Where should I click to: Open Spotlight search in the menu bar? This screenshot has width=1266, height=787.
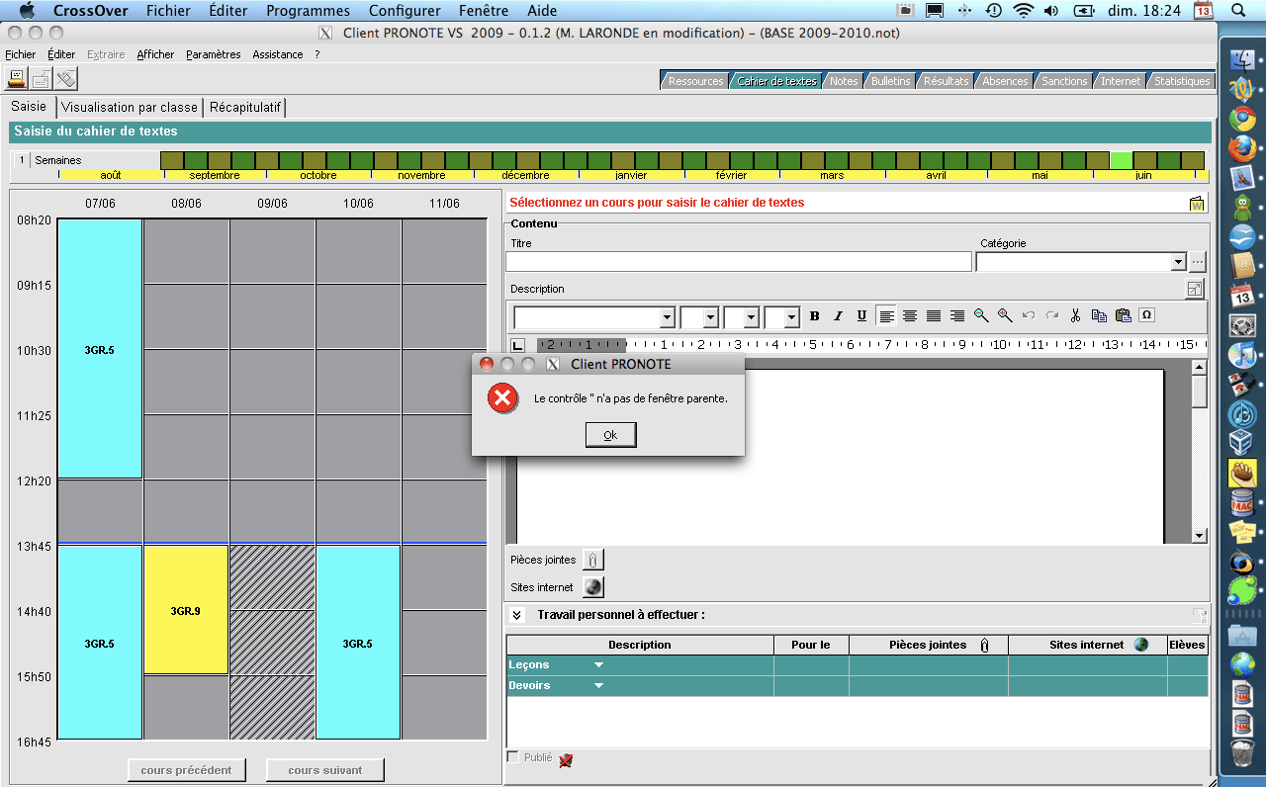(x=1238, y=11)
